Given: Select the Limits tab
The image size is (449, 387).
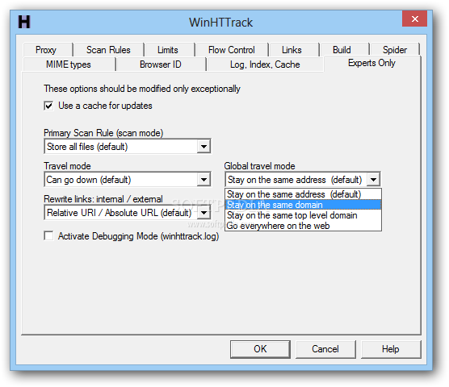Looking at the screenshot, I should click(x=170, y=50).
